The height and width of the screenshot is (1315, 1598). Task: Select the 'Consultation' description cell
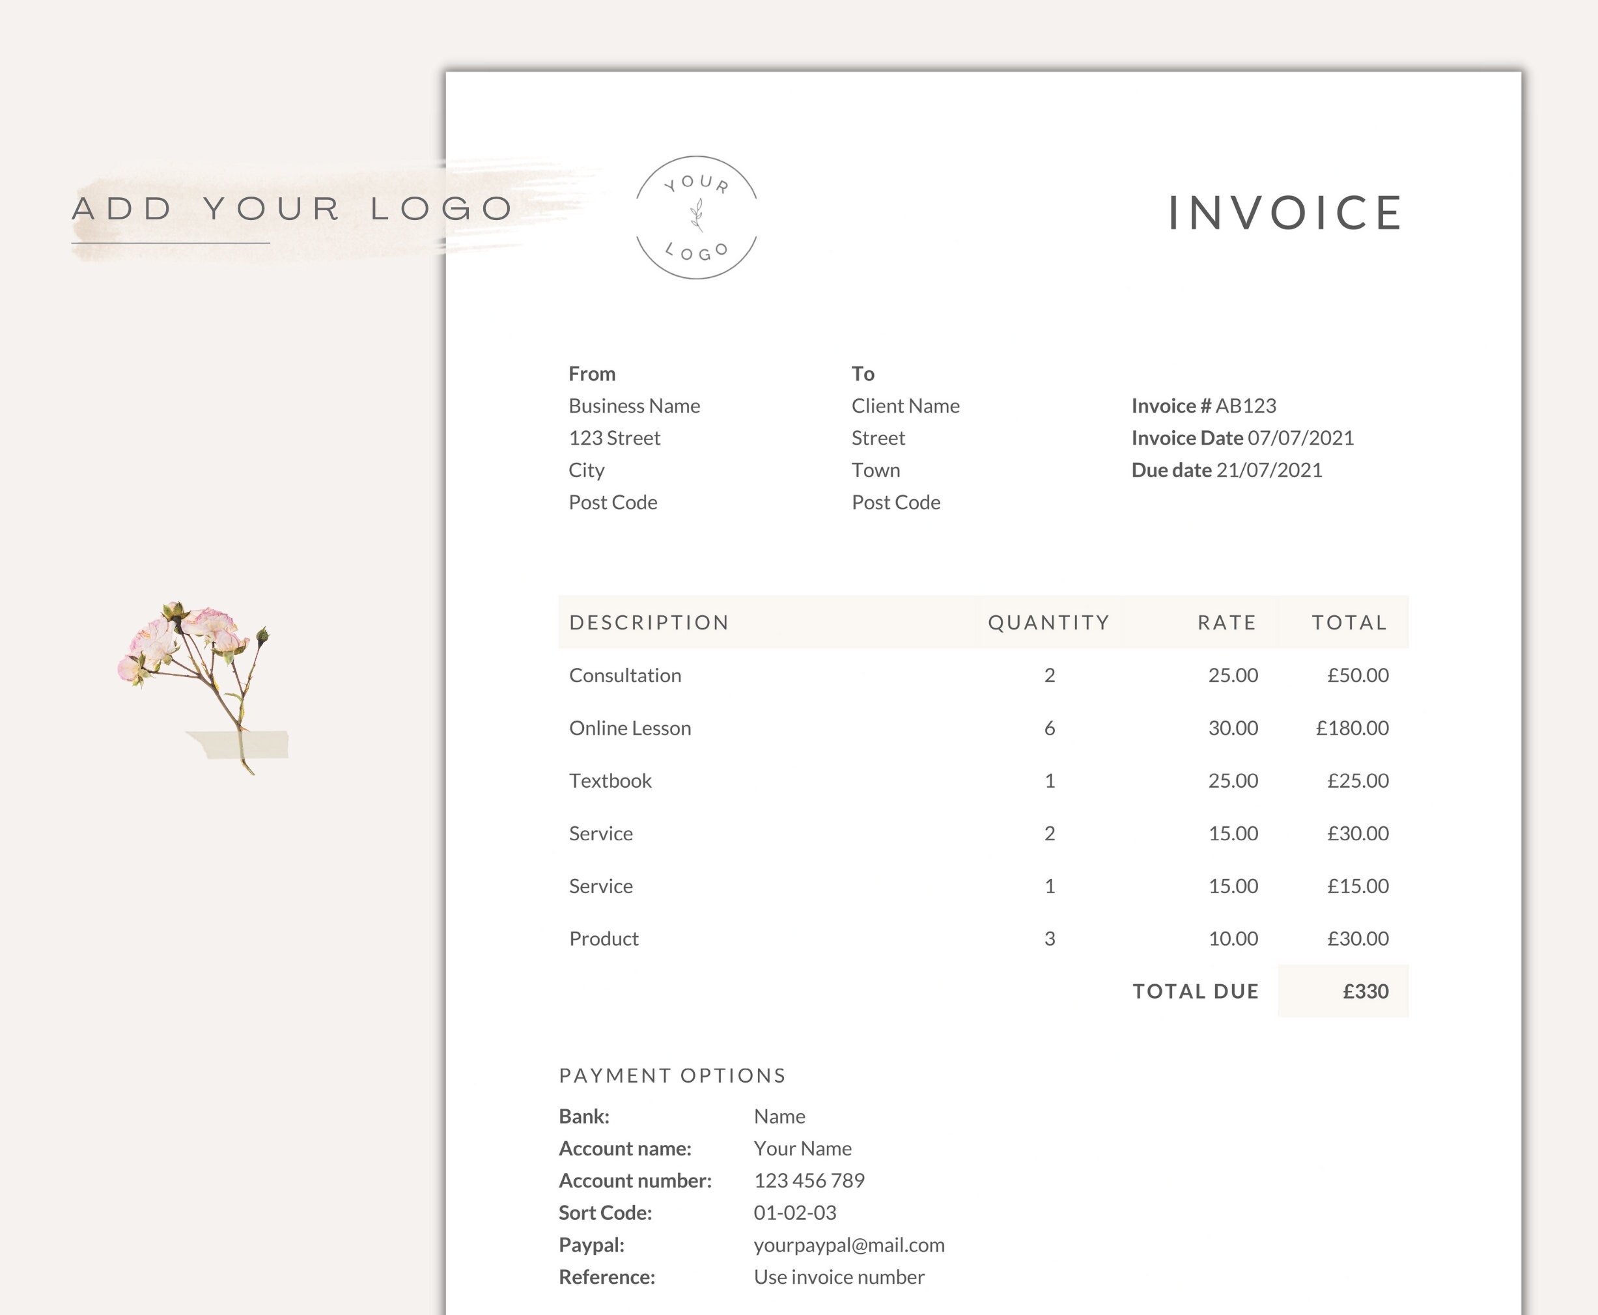coord(625,675)
